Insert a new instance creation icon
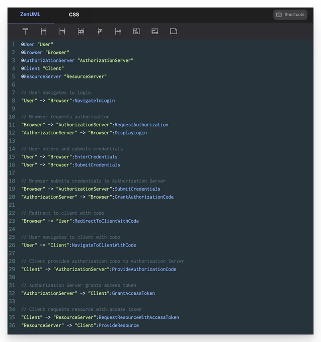Screen dimensions: 321x342 [118, 31]
